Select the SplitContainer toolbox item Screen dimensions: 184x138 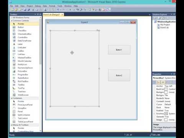click(x=24, y=115)
